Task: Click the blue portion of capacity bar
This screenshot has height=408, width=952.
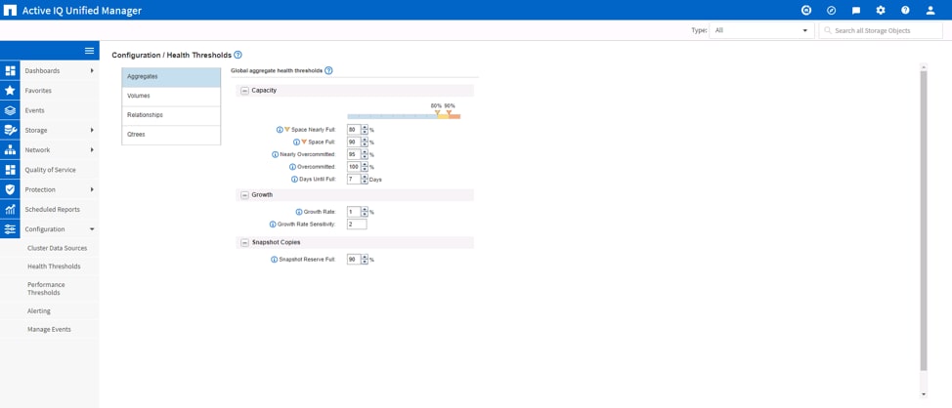Action: point(392,116)
